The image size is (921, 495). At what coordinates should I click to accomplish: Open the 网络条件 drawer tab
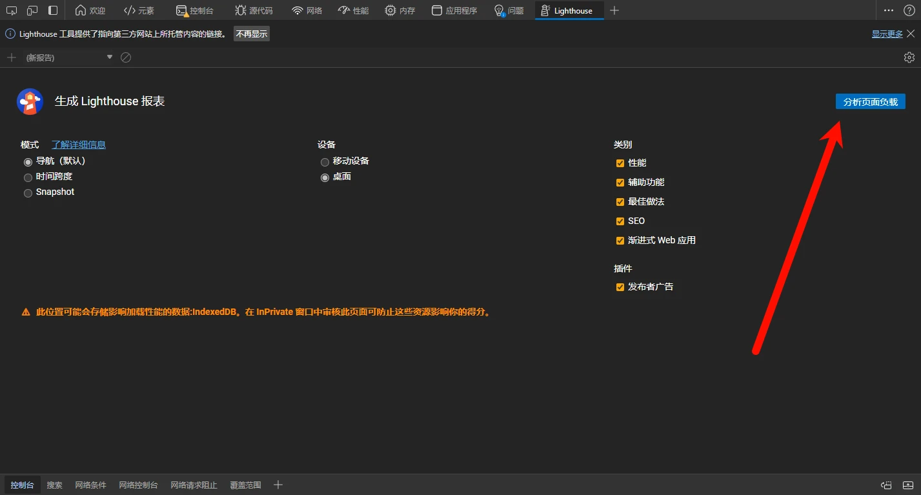click(90, 485)
